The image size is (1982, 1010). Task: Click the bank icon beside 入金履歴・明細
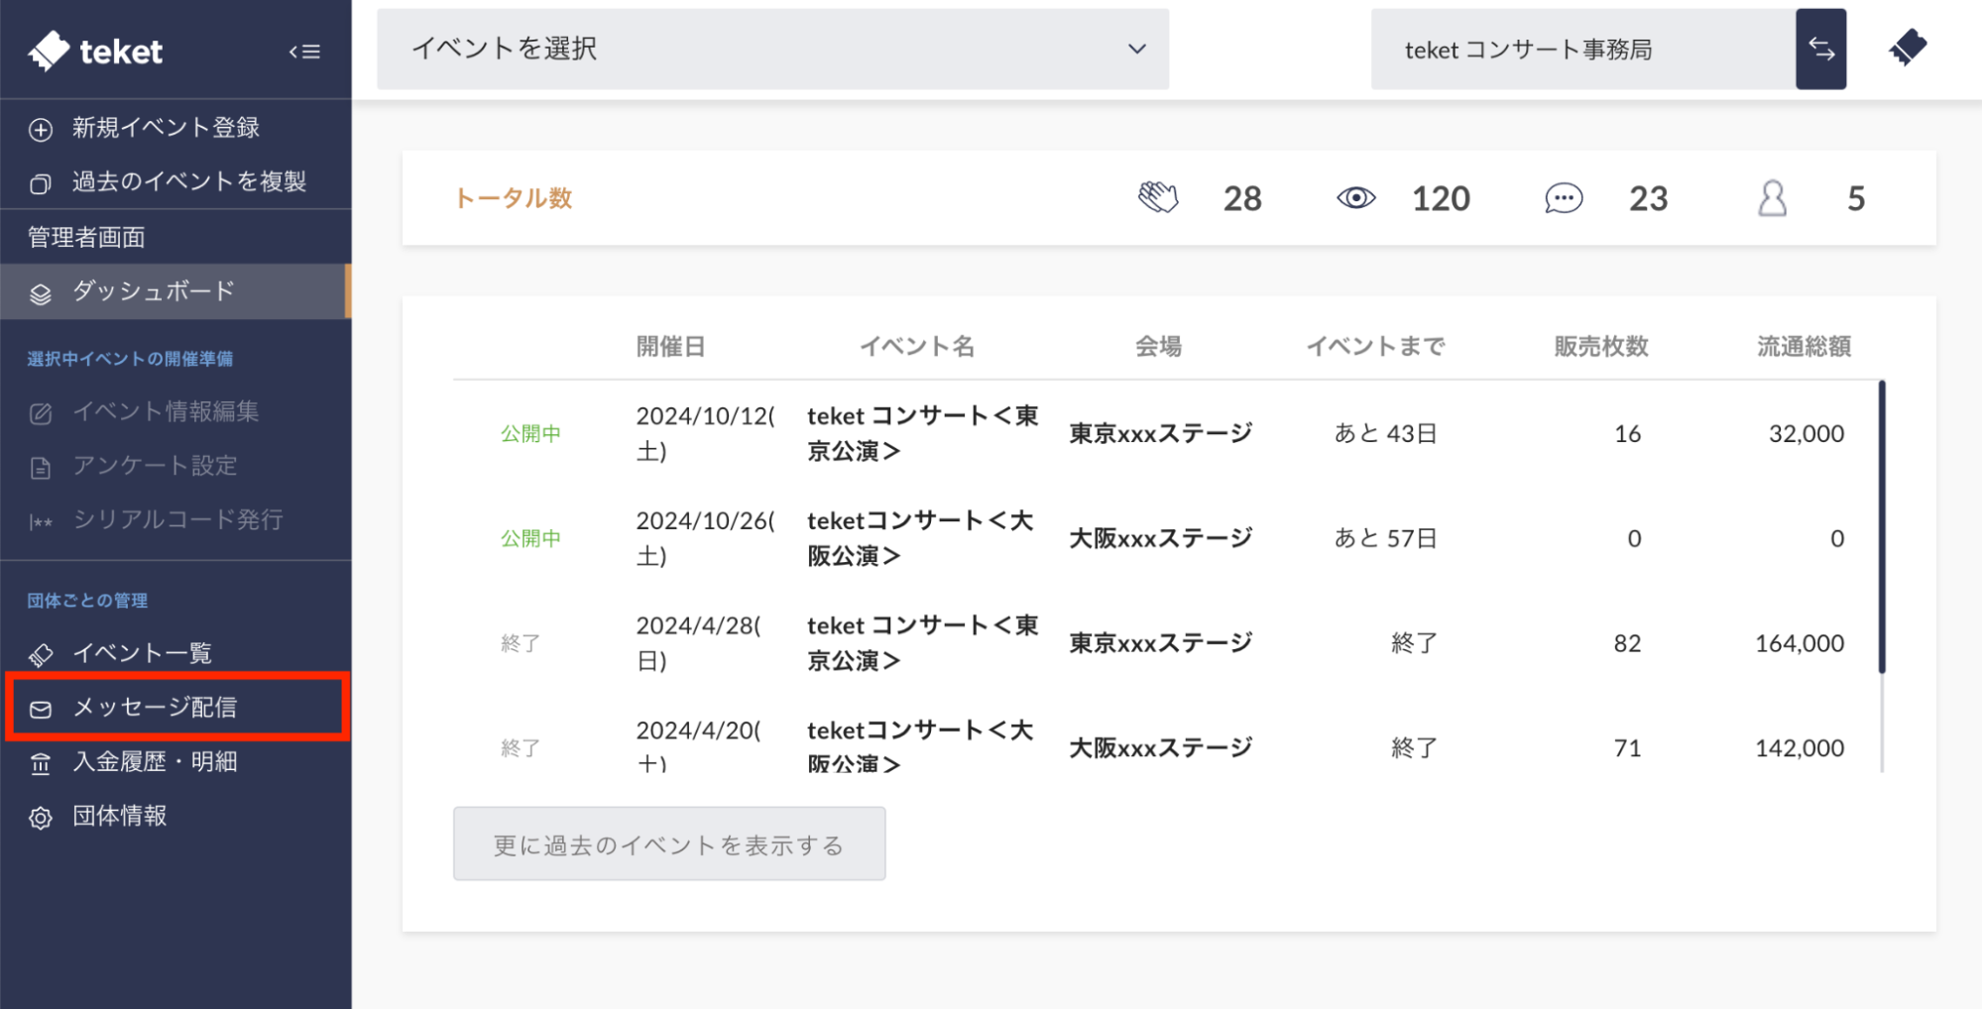point(41,763)
